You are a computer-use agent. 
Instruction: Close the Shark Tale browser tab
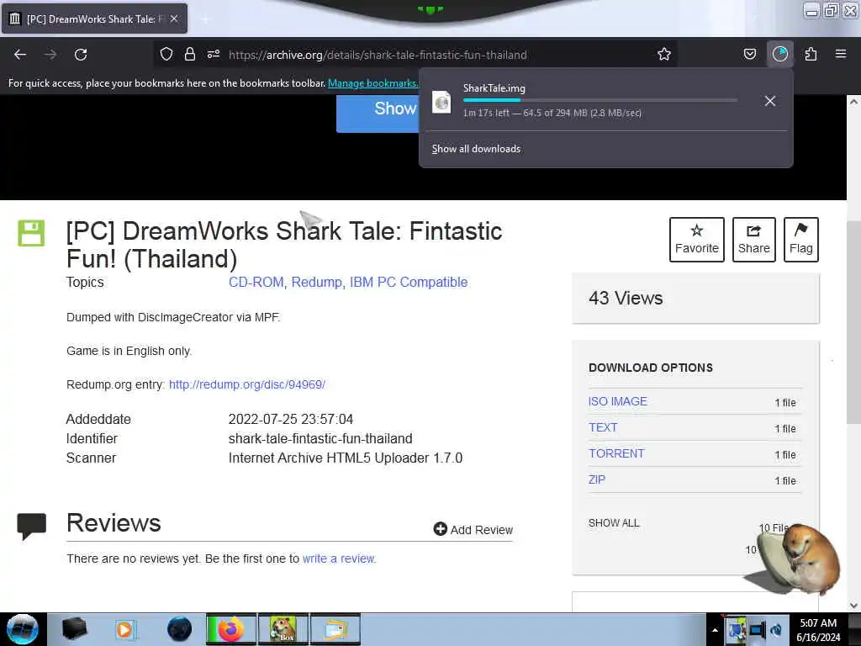tap(173, 19)
